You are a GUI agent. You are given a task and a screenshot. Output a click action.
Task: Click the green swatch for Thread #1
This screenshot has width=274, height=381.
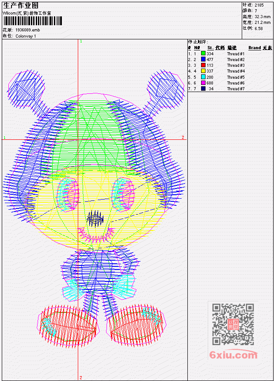point(203,54)
